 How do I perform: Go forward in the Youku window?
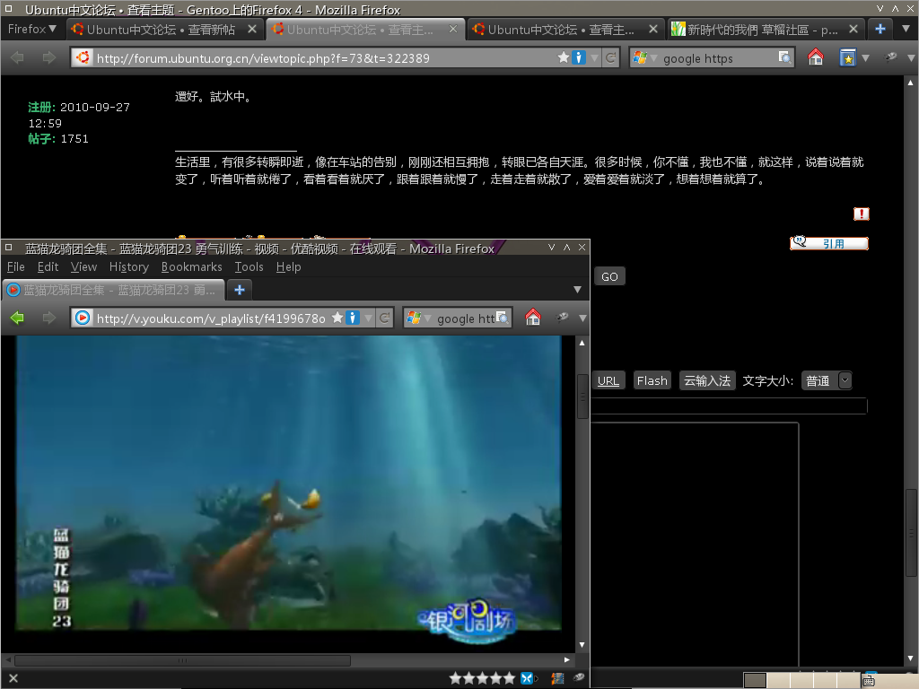click(x=49, y=318)
